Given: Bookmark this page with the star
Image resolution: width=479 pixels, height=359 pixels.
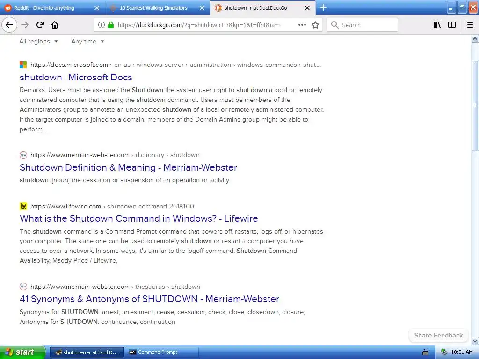Looking at the screenshot, I should 315,25.
